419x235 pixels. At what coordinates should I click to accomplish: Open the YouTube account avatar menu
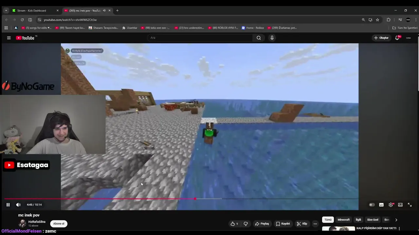[x=409, y=38]
